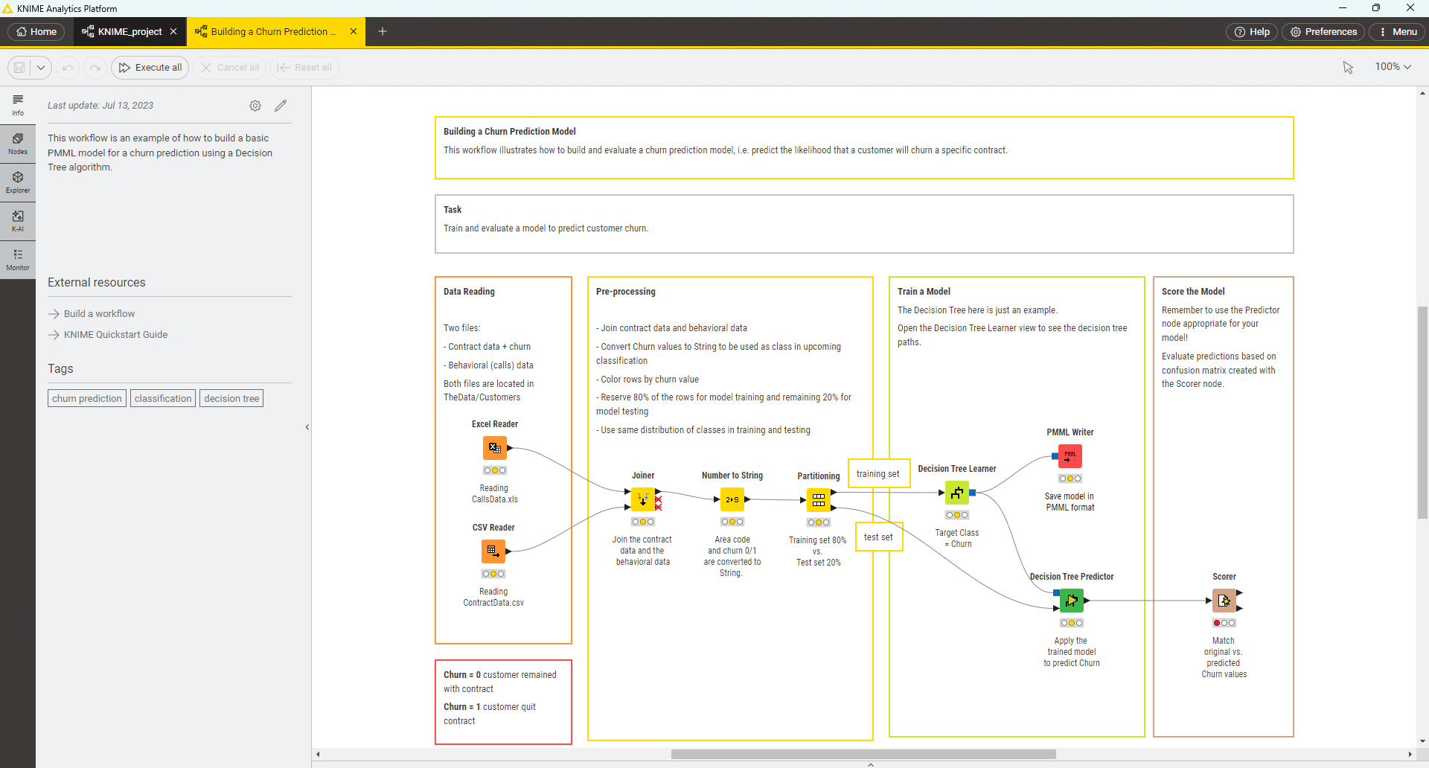This screenshot has height=768, width=1429.
Task: Click the Churn = 0 annotation text
Action: [x=500, y=682]
